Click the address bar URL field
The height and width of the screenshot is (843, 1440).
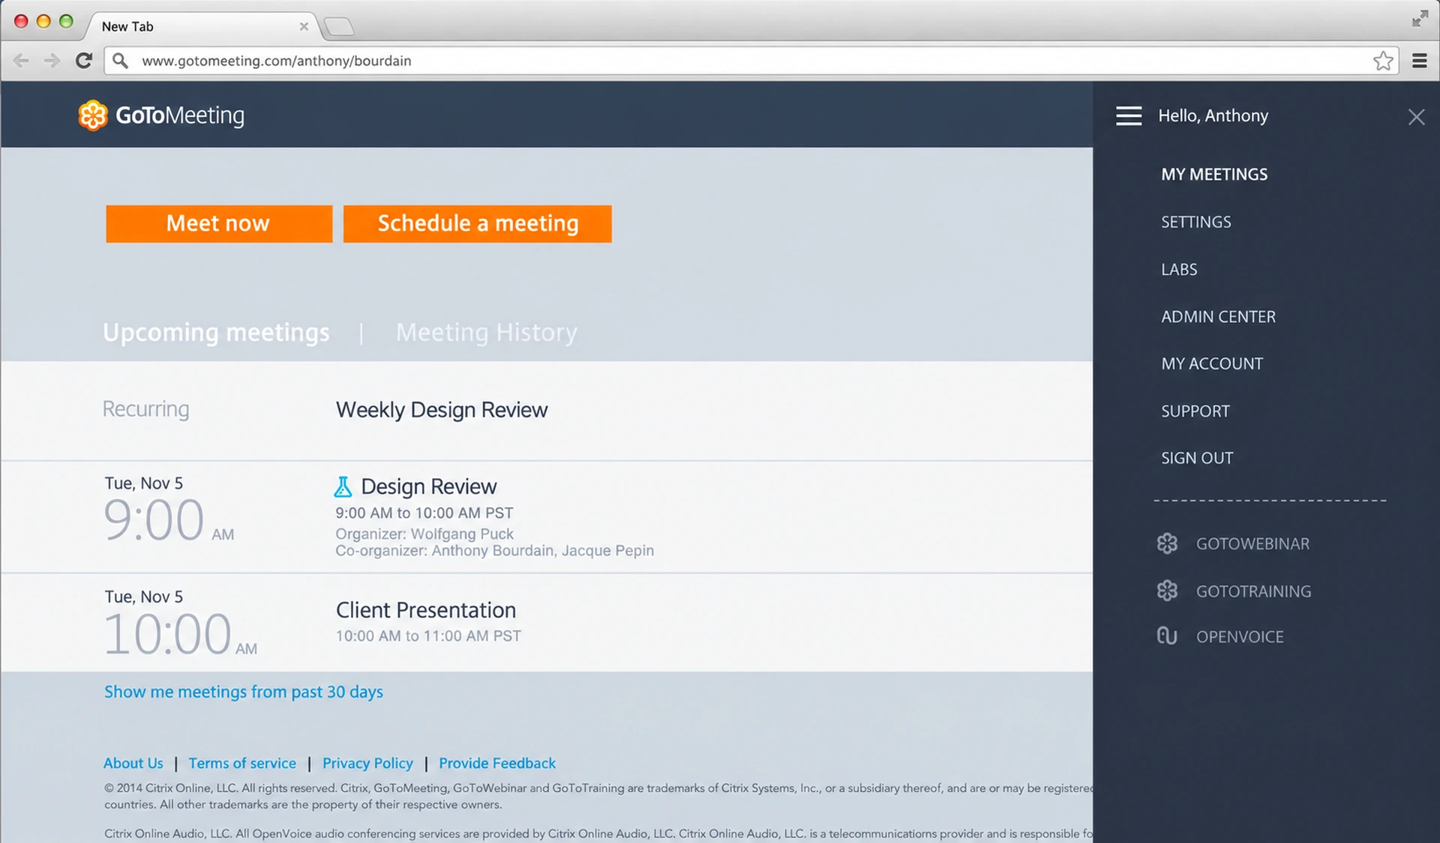[750, 61]
